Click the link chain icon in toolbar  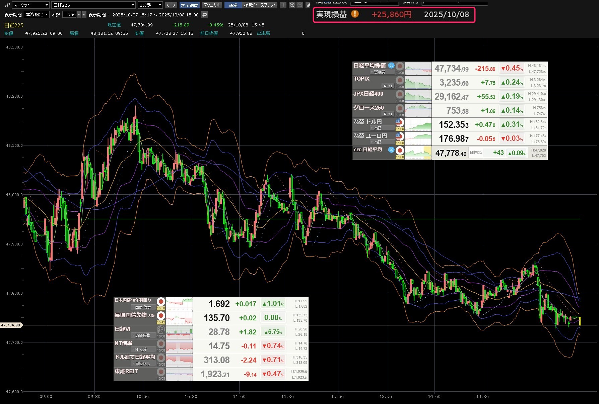(7, 5)
